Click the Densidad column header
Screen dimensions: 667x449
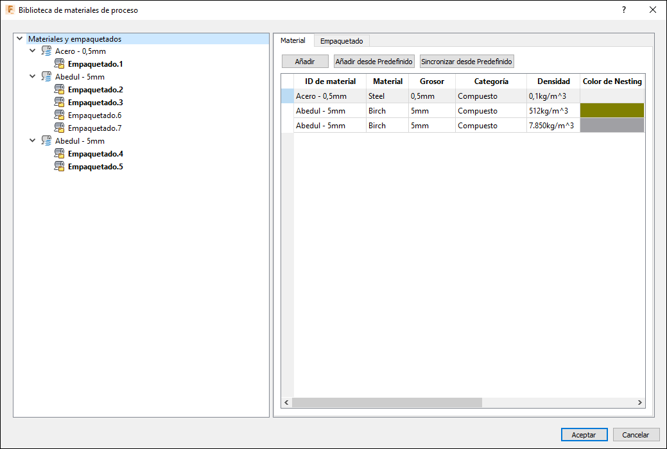coord(553,81)
